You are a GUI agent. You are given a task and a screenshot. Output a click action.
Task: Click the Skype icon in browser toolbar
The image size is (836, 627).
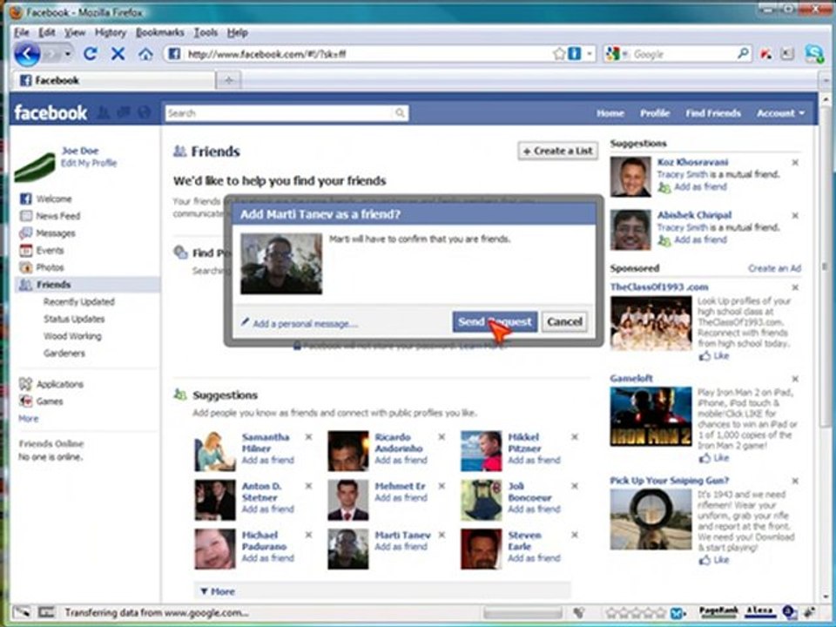[x=815, y=54]
